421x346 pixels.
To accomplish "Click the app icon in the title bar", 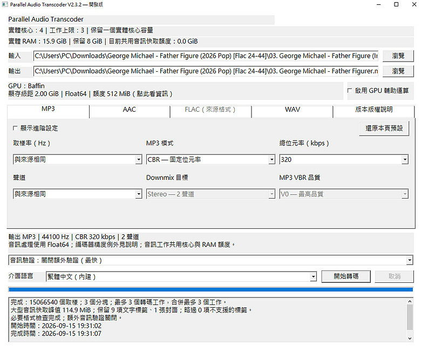I will pos(5,4).
